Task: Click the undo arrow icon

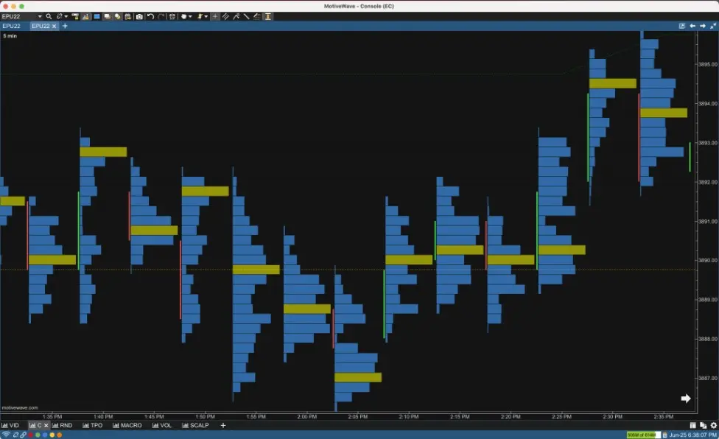Action: tap(150, 16)
